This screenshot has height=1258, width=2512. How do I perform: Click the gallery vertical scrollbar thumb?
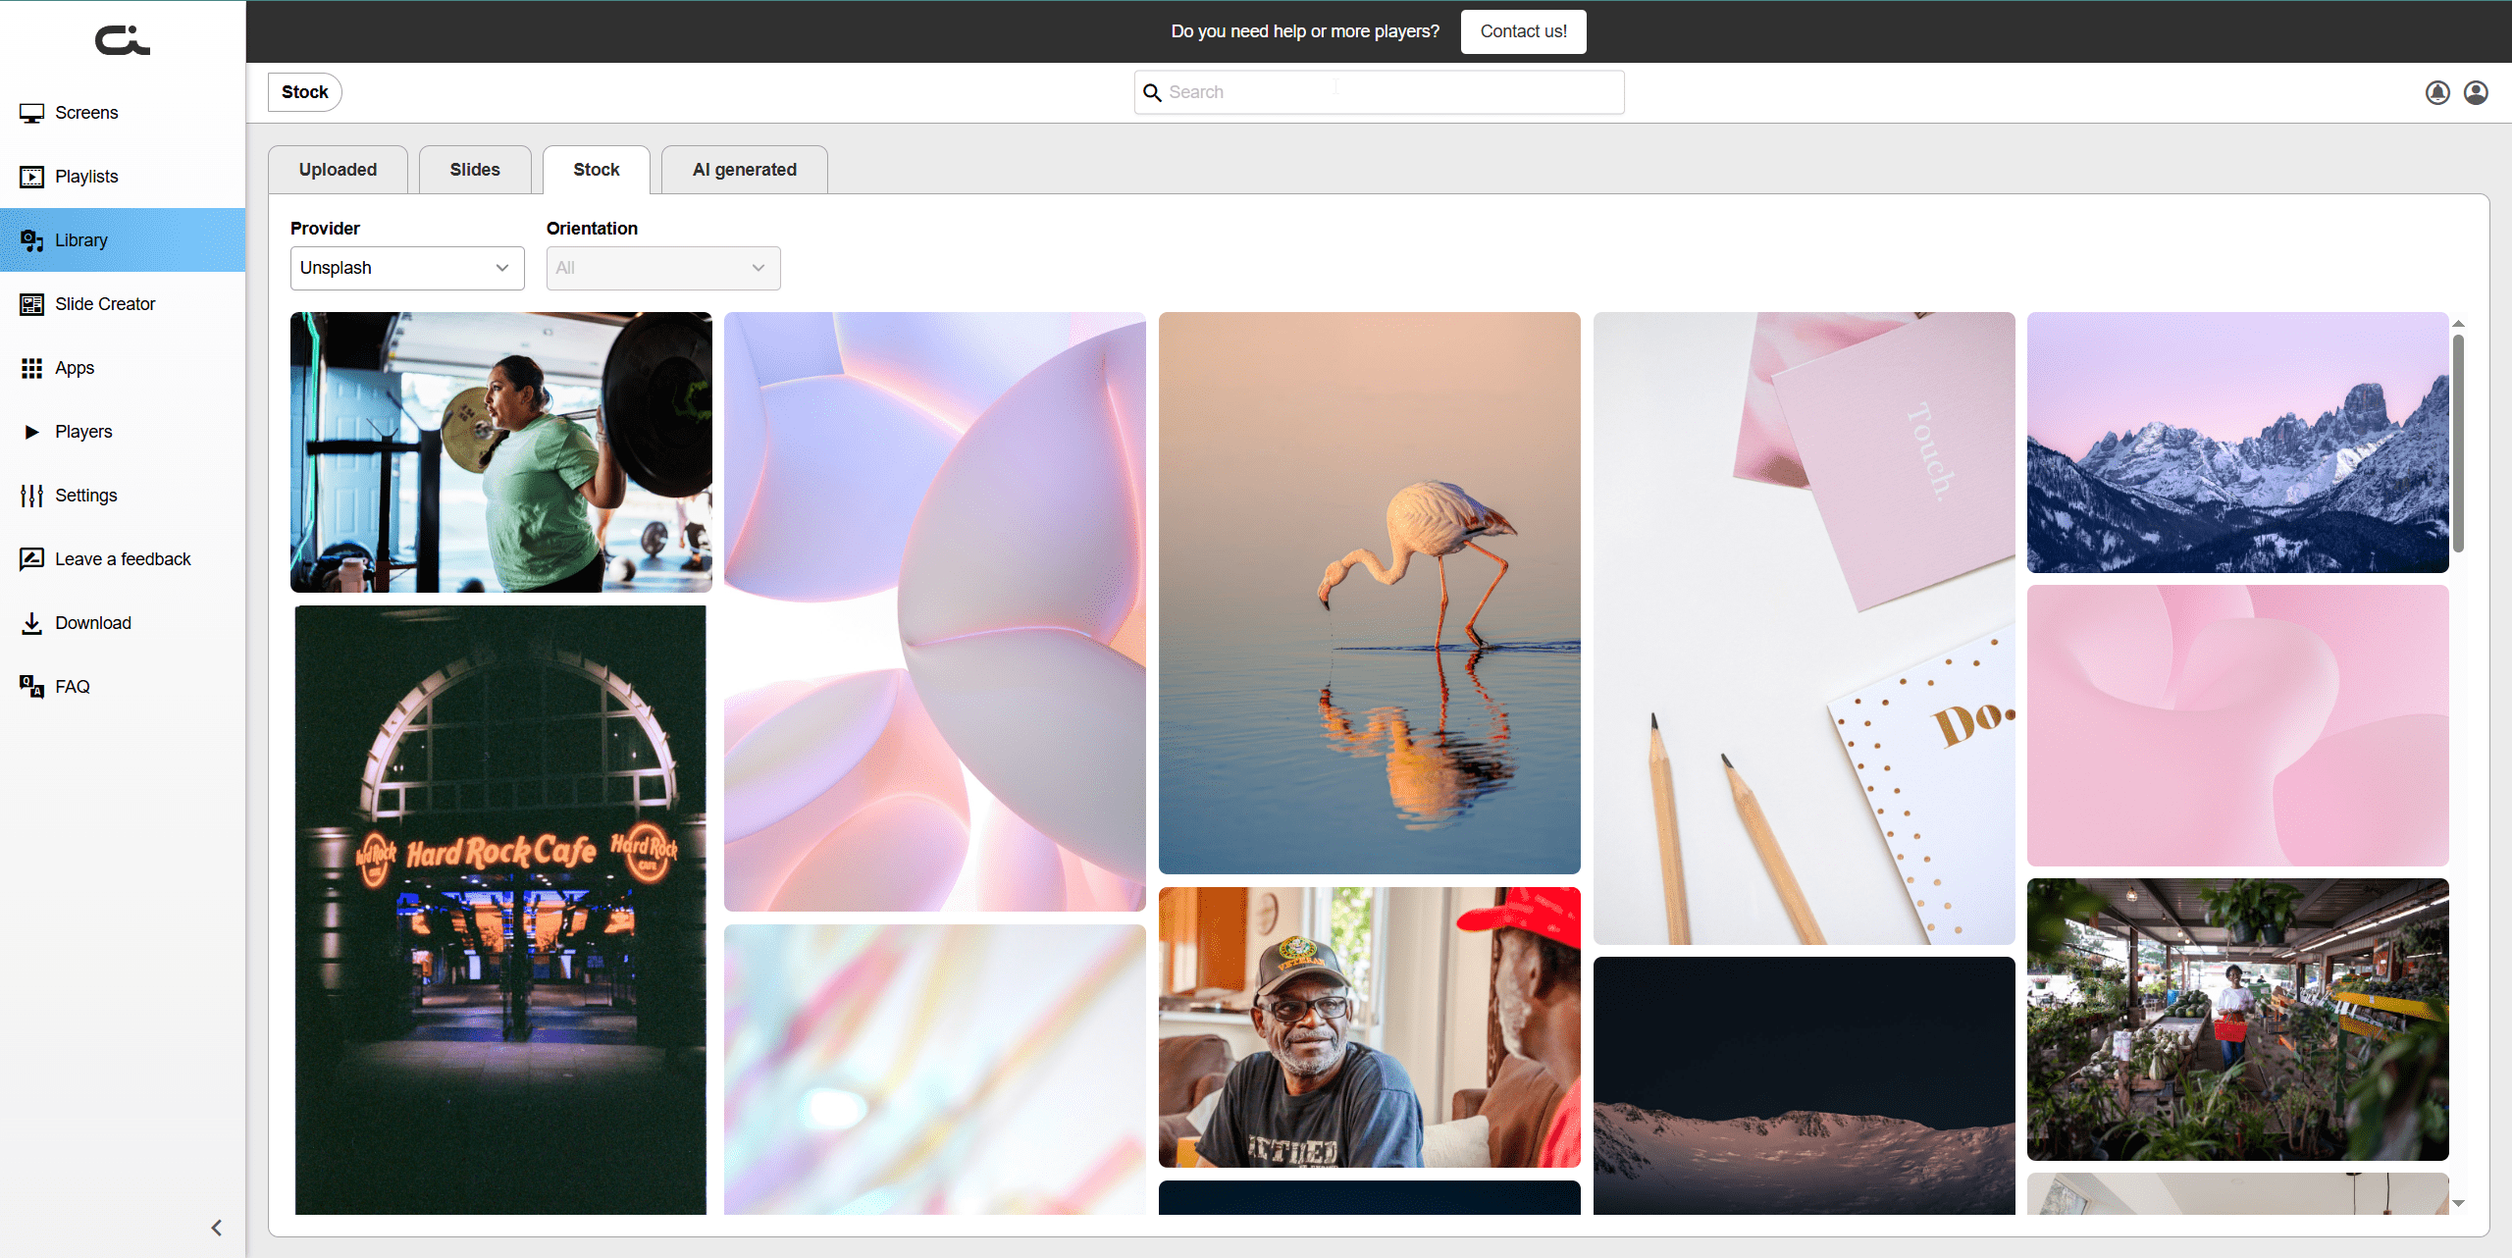[x=2458, y=442]
